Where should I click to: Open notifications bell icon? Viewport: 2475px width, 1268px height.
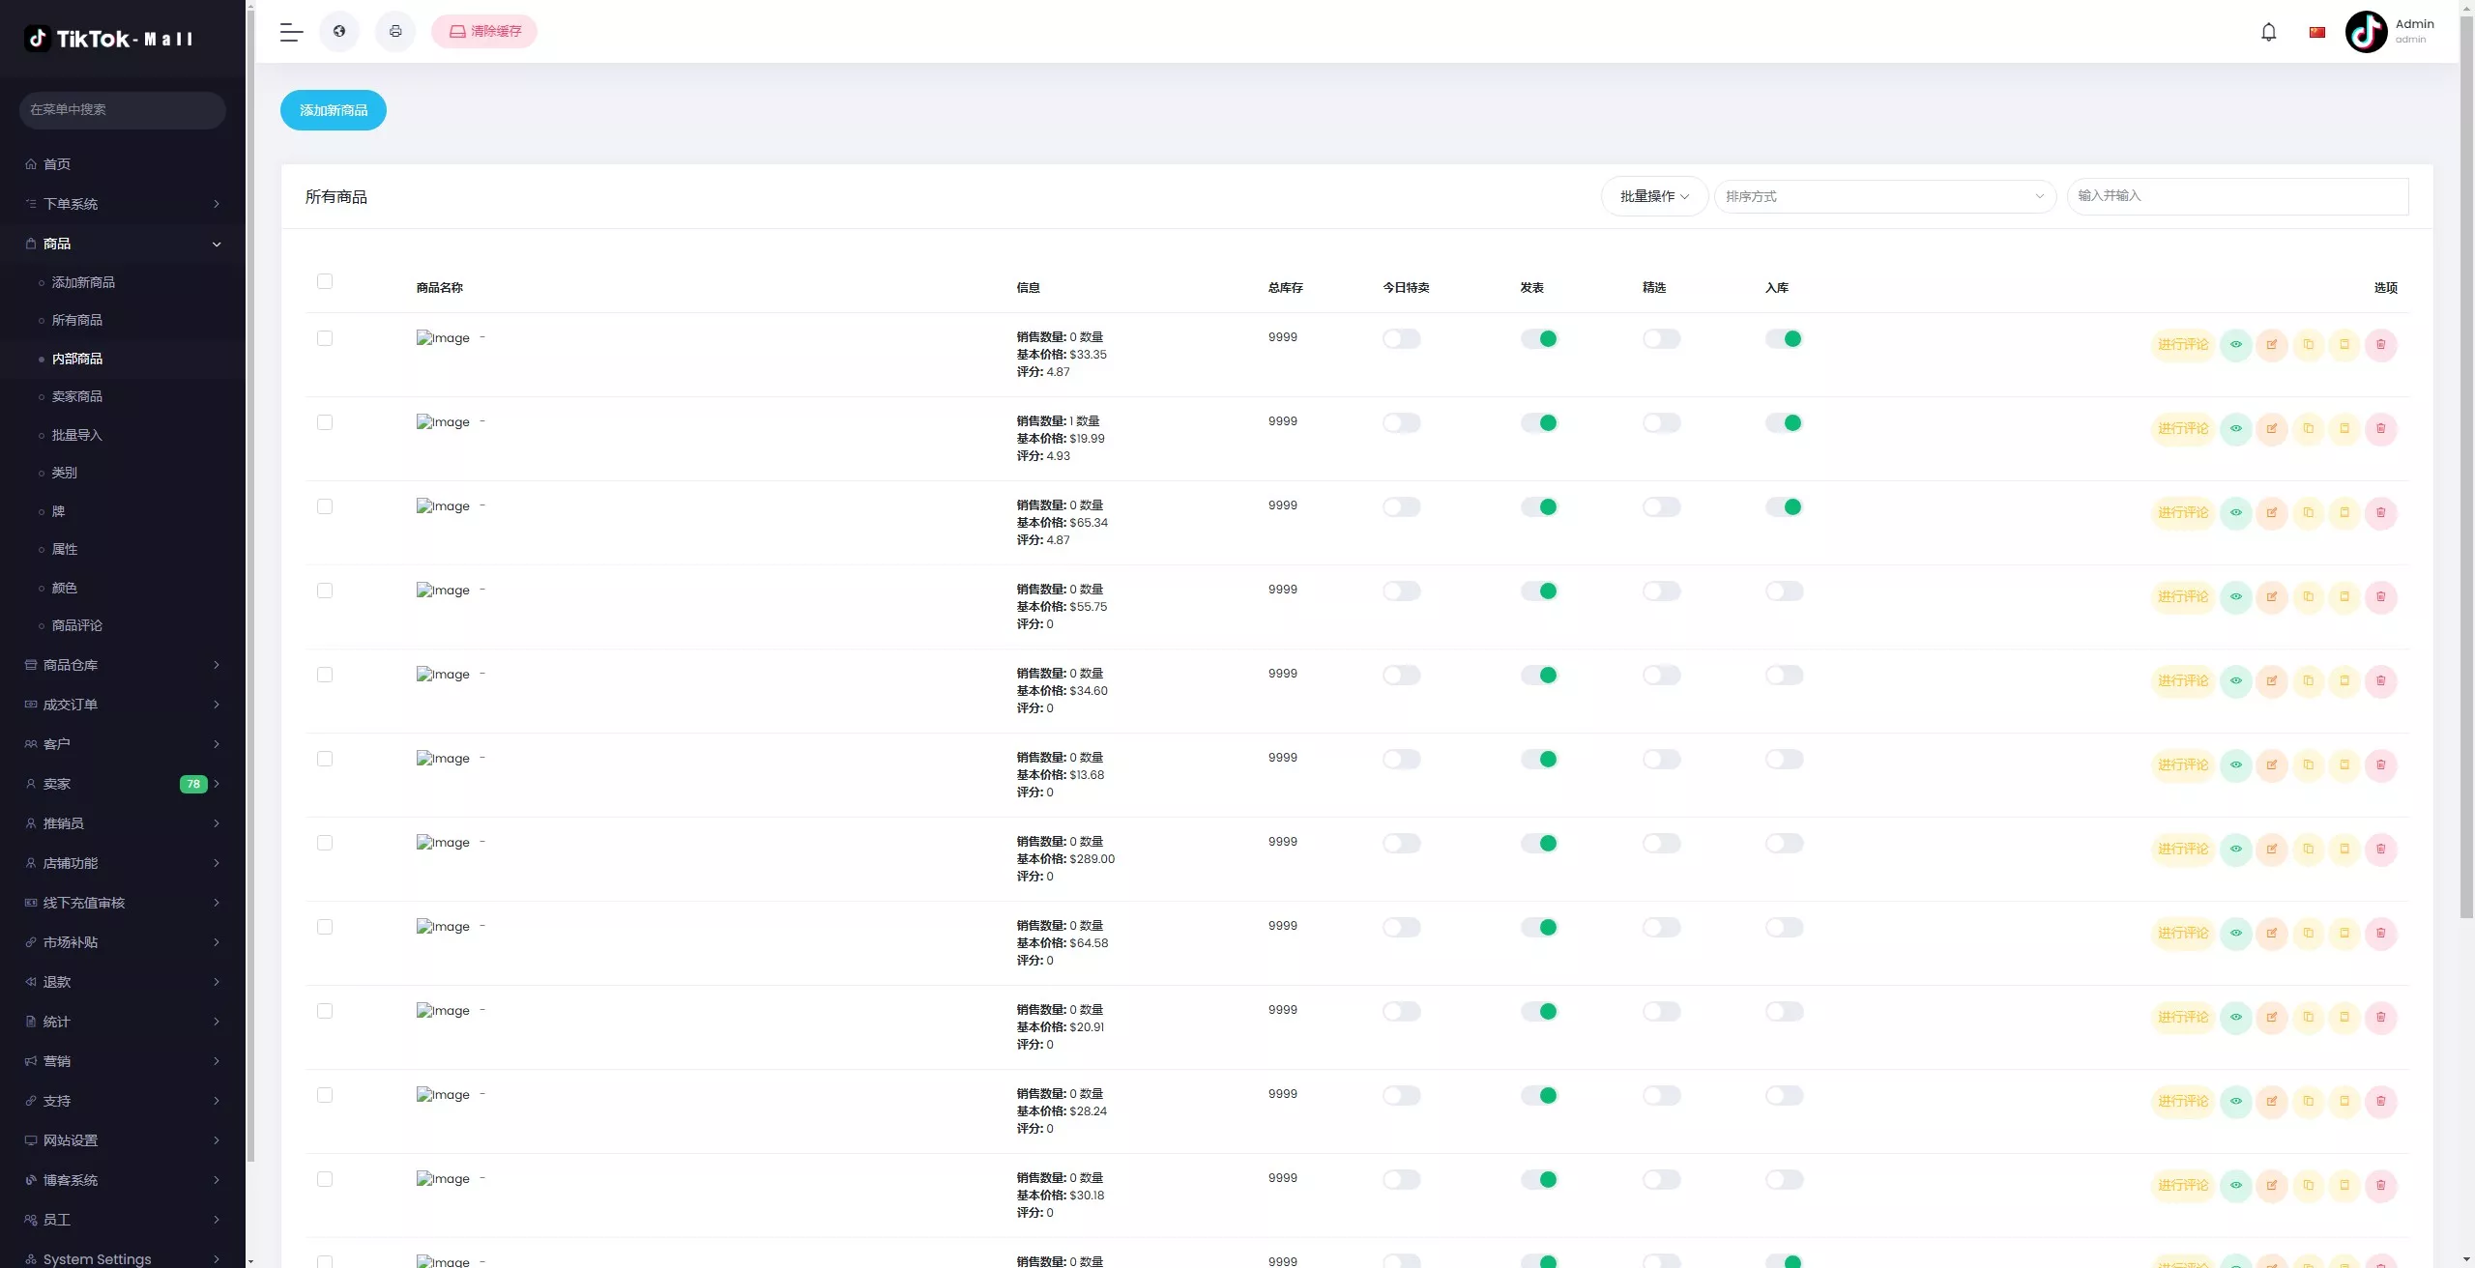2268,32
